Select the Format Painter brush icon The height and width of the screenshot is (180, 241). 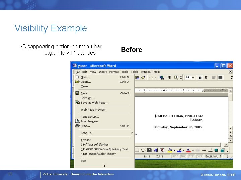pos(143,78)
